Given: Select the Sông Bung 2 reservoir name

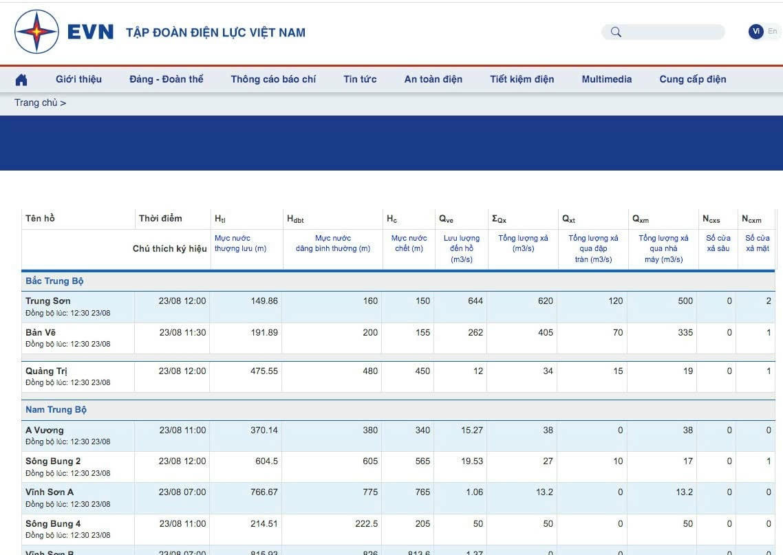Looking at the screenshot, I should click(x=53, y=461).
